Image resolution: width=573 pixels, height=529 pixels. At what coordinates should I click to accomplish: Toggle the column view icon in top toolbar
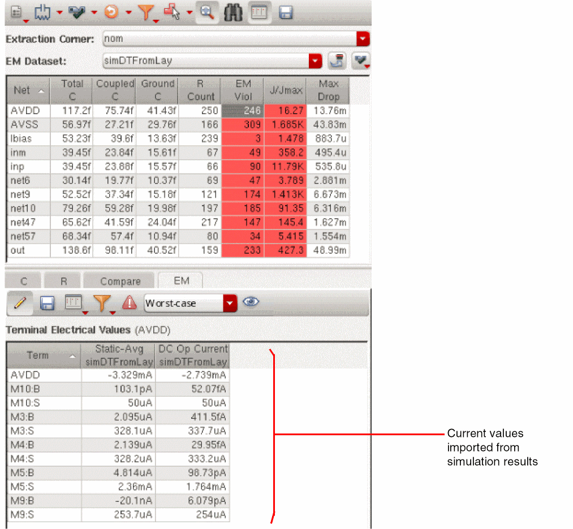pos(259,12)
